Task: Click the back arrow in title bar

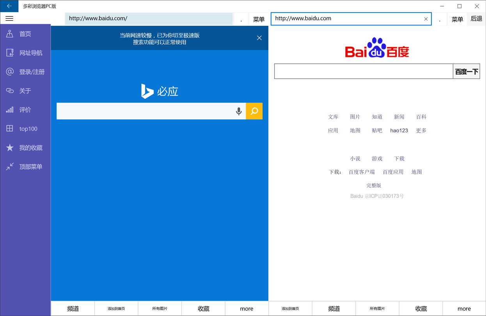Action: (9, 6)
